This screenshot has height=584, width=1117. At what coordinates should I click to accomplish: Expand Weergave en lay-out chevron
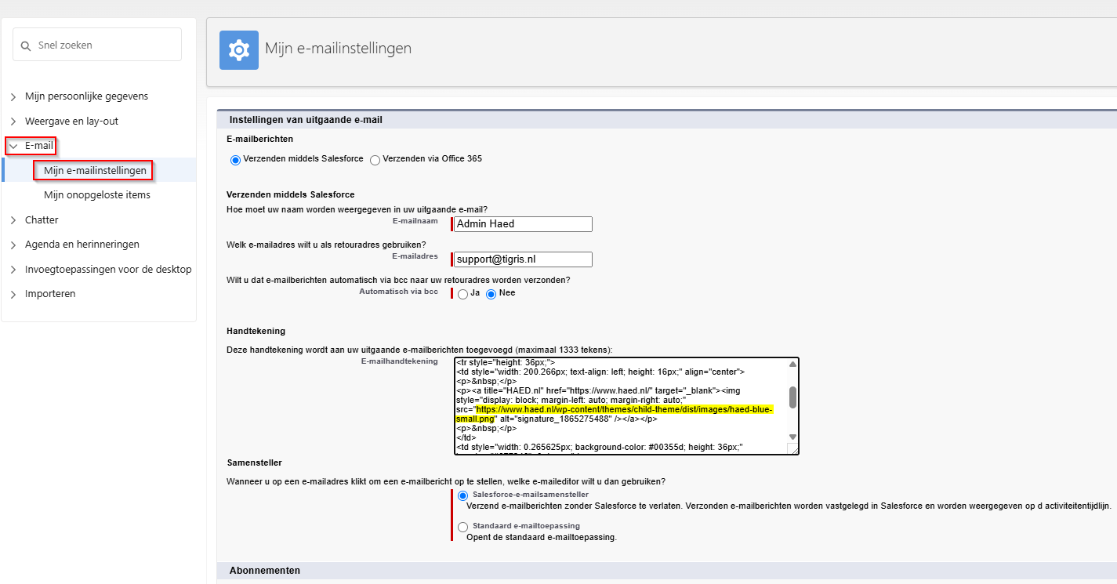(x=13, y=122)
